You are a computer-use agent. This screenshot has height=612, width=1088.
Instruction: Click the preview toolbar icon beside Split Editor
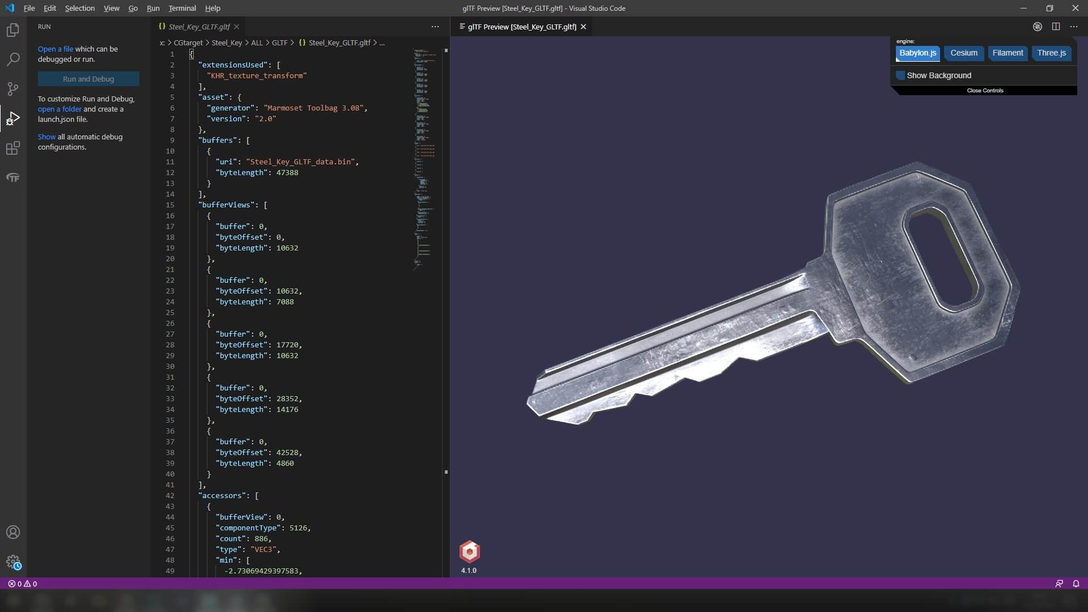pos(1038,27)
